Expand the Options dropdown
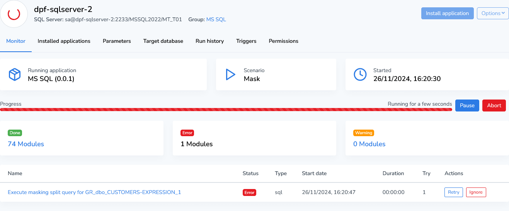The width and height of the screenshot is (509, 211). 492,13
